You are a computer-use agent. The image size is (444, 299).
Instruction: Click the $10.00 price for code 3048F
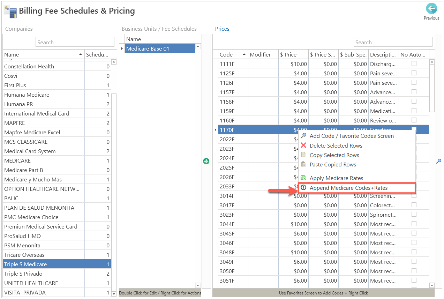click(293, 252)
